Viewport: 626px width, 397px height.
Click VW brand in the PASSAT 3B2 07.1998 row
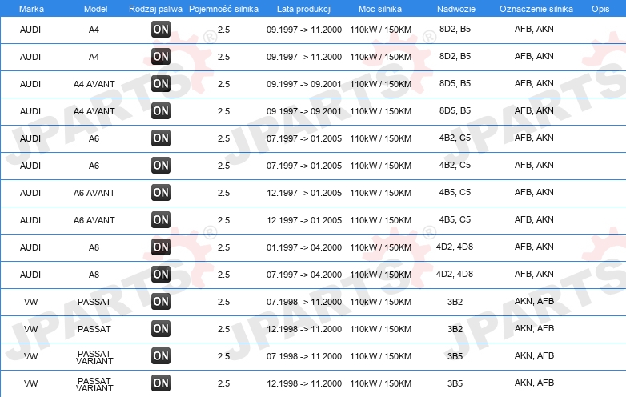[x=30, y=302]
